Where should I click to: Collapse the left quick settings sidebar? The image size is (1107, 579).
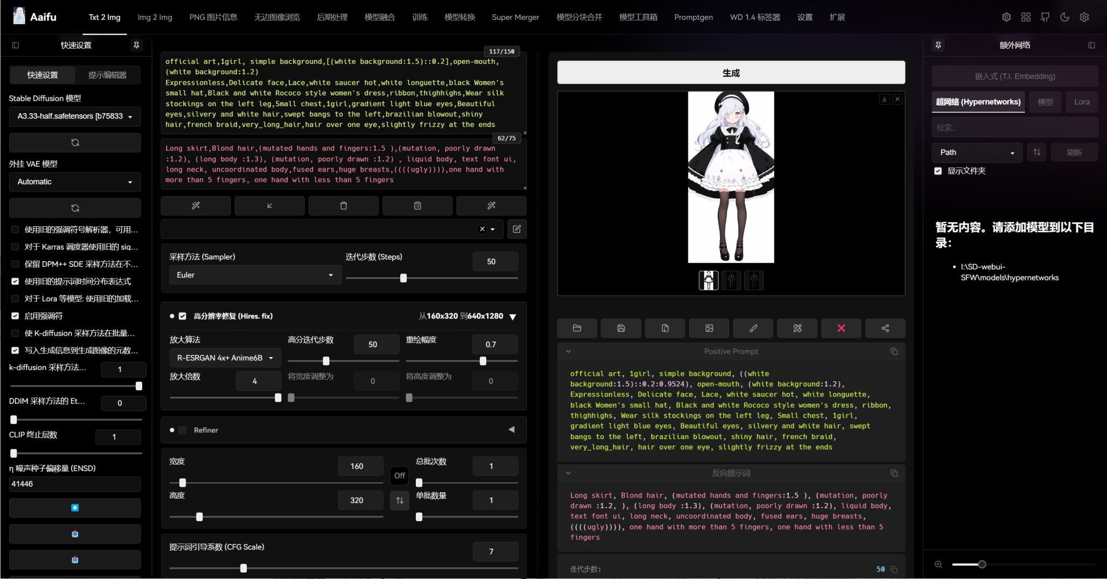click(16, 45)
